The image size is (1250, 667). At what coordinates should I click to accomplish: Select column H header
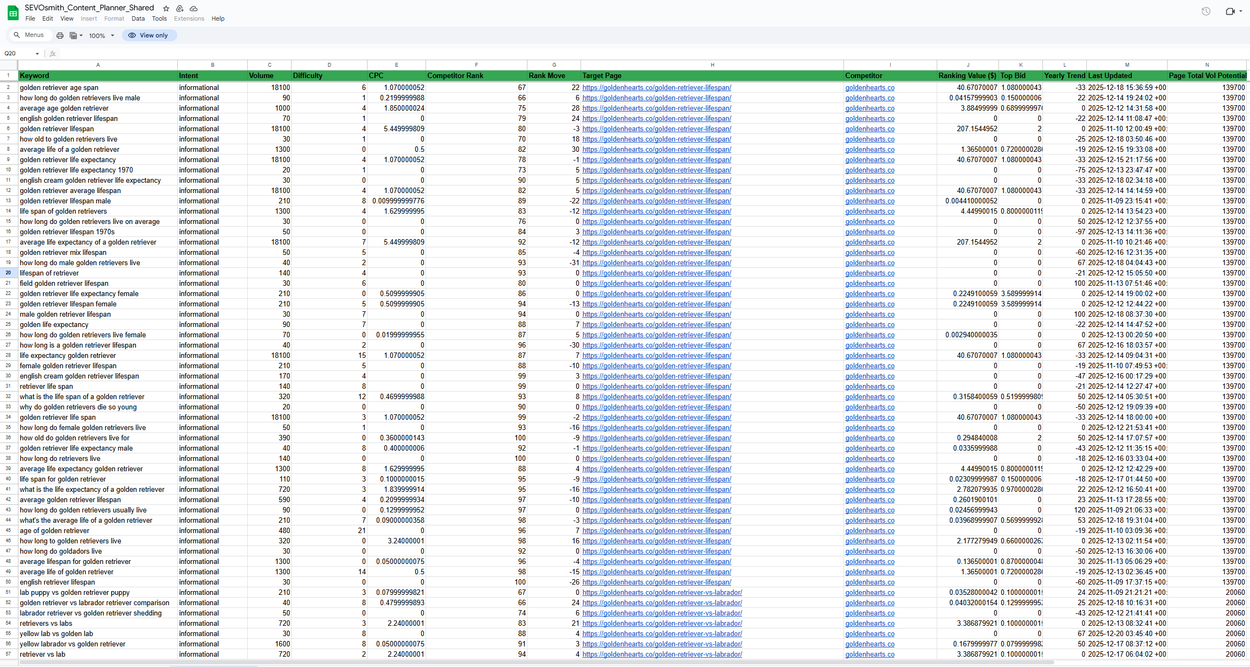pyautogui.click(x=712, y=65)
